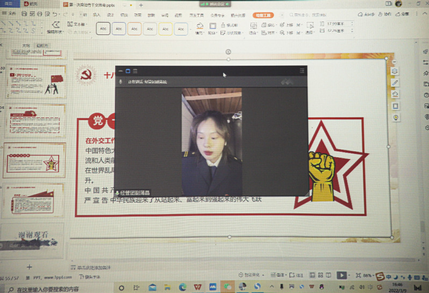The height and width of the screenshot is (293, 429).
Task: Switch to the Animation (动画) tab
Action: (138, 15)
